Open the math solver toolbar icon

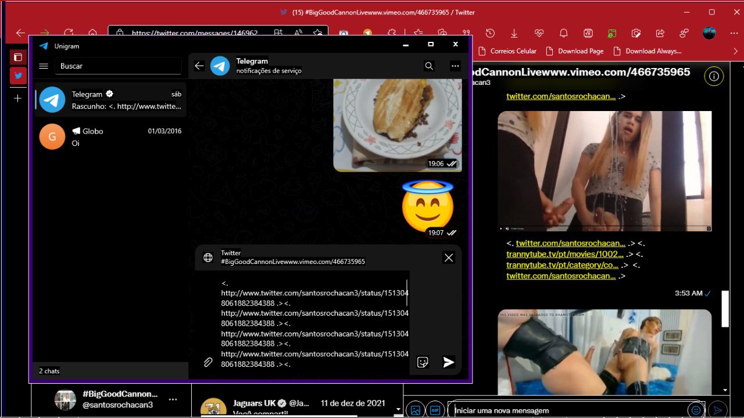pyautogui.click(x=588, y=33)
